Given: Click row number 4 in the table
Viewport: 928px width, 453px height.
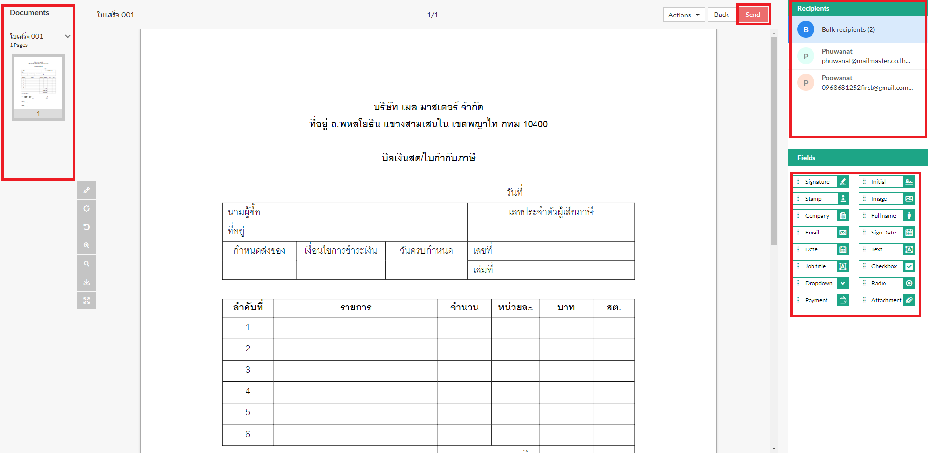Looking at the screenshot, I should pyautogui.click(x=248, y=392).
